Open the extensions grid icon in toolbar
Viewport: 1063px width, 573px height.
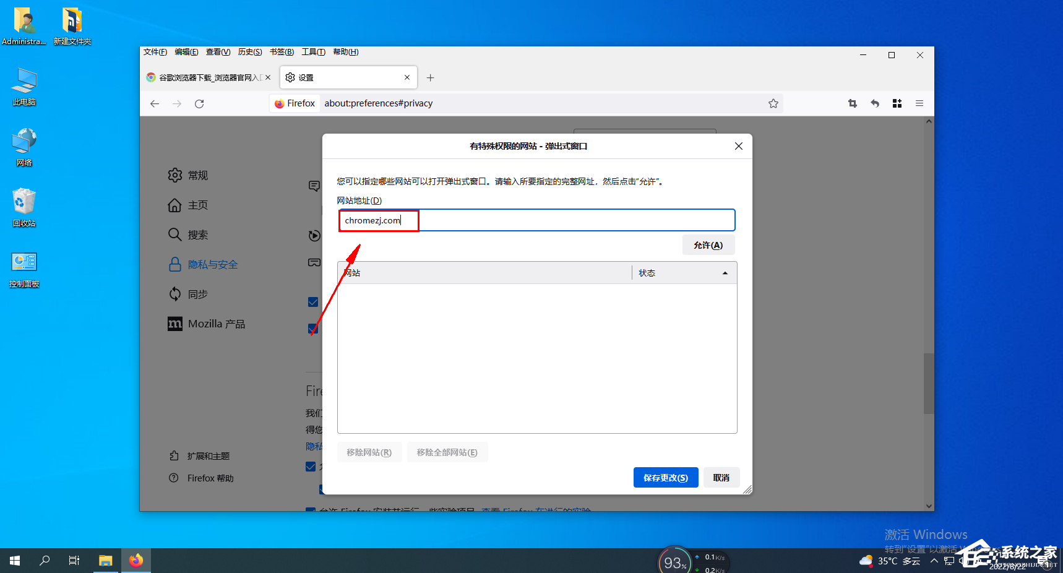(x=897, y=103)
